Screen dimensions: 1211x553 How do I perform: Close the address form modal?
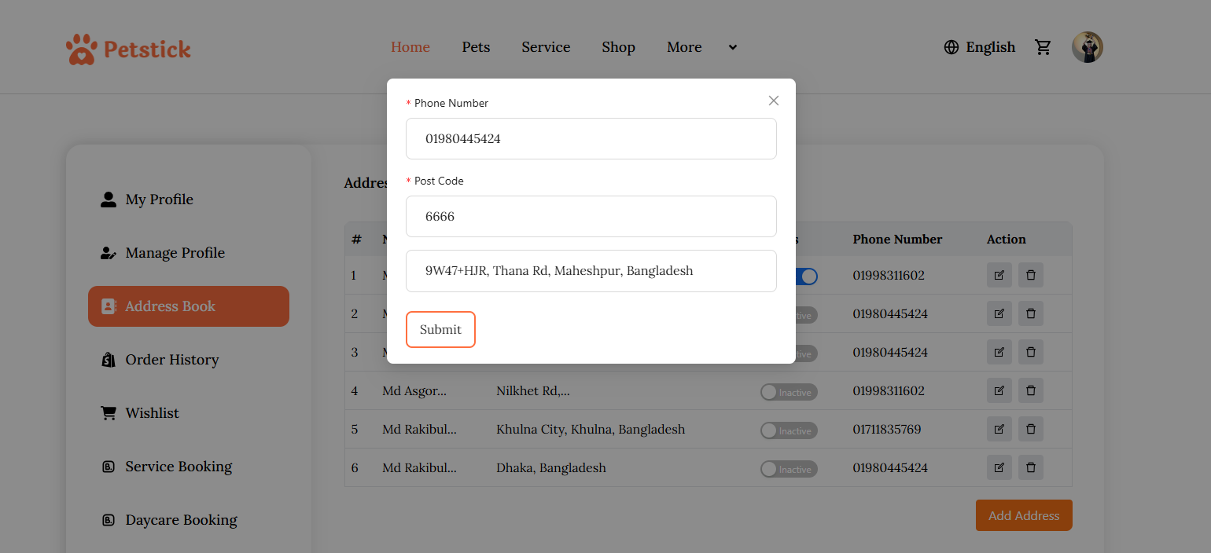pyautogui.click(x=774, y=101)
